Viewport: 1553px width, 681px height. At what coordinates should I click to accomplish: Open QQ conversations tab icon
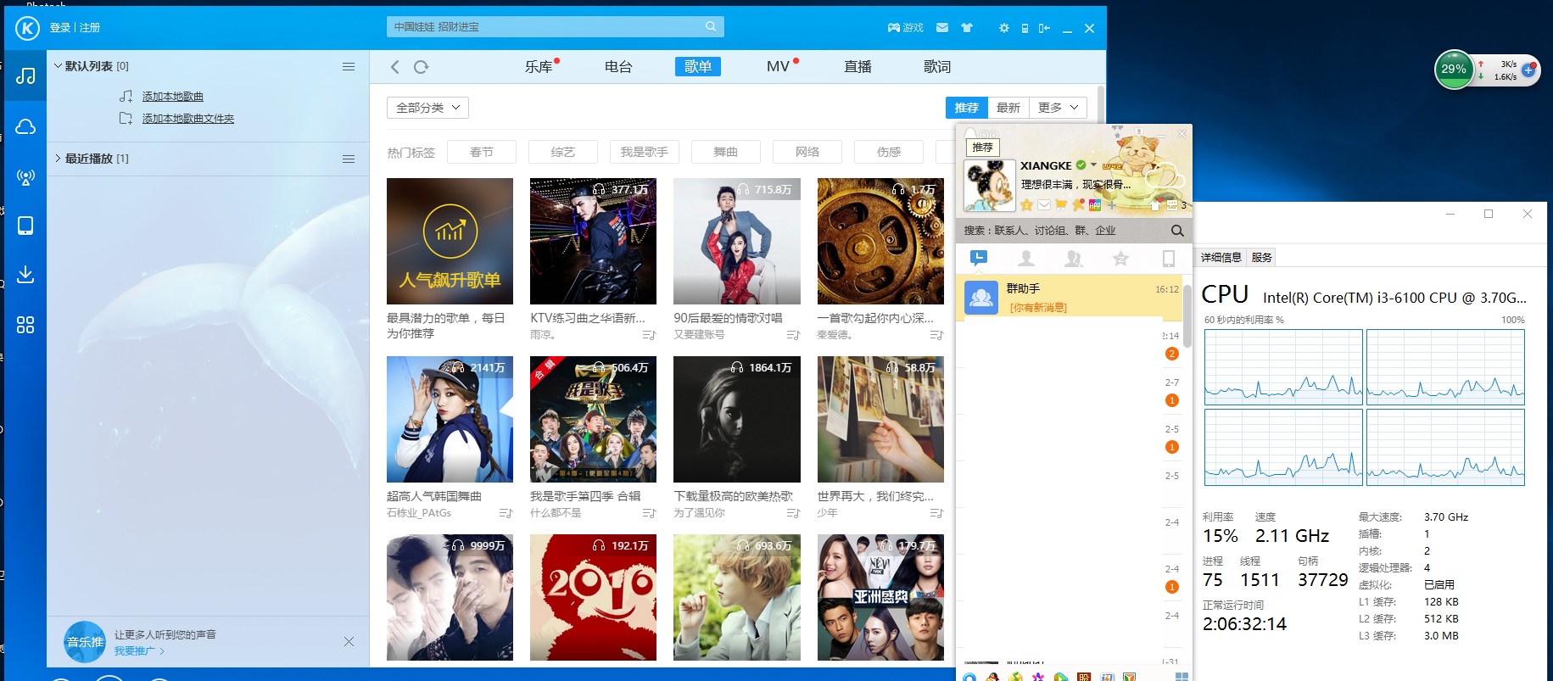tap(979, 258)
